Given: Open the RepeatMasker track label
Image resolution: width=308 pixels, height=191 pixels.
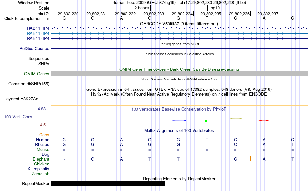Looking at the screenshot, I should [36, 183].
